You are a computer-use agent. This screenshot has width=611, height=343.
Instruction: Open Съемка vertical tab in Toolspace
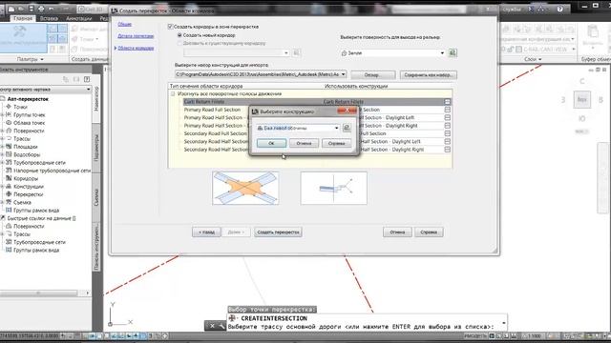pos(96,197)
